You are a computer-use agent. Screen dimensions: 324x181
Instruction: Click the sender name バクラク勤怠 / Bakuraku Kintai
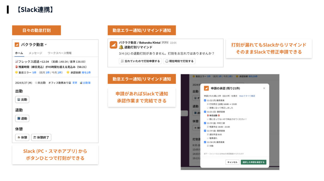[140, 43]
